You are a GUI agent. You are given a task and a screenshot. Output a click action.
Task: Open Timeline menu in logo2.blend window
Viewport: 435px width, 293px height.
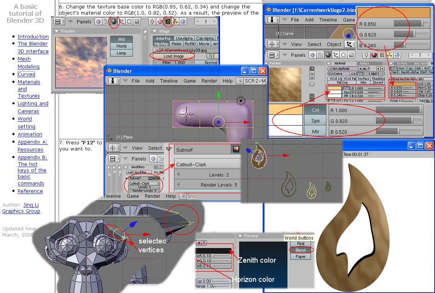coord(328,20)
